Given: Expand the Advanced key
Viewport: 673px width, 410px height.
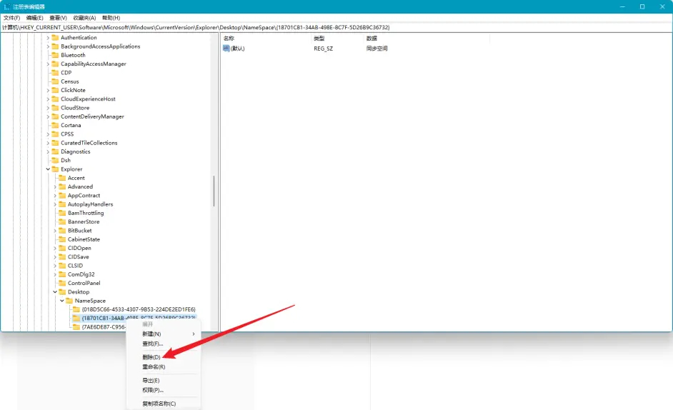Looking at the screenshot, I should coord(55,186).
